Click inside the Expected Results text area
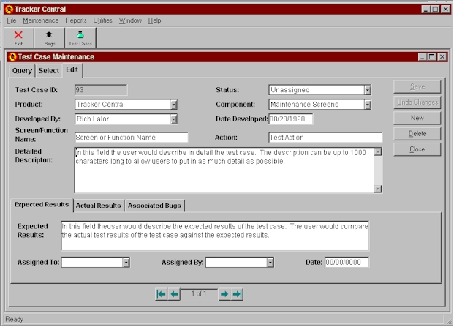 (x=215, y=236)
